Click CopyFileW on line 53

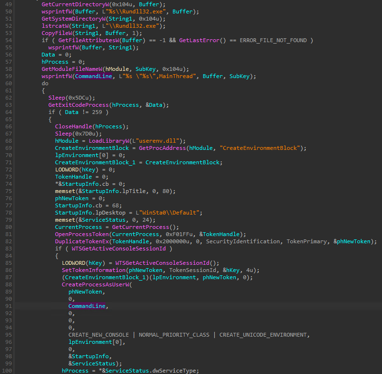coord(57,33)
